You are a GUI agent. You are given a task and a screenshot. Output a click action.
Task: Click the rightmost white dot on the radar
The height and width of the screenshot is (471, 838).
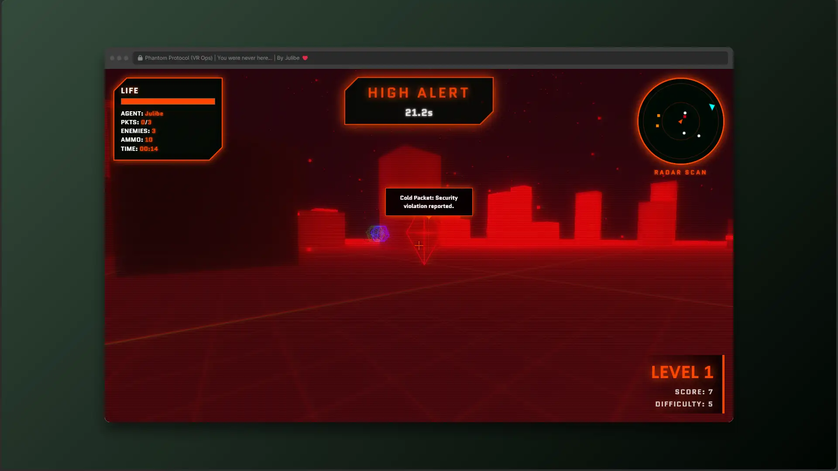coord(699,136)
